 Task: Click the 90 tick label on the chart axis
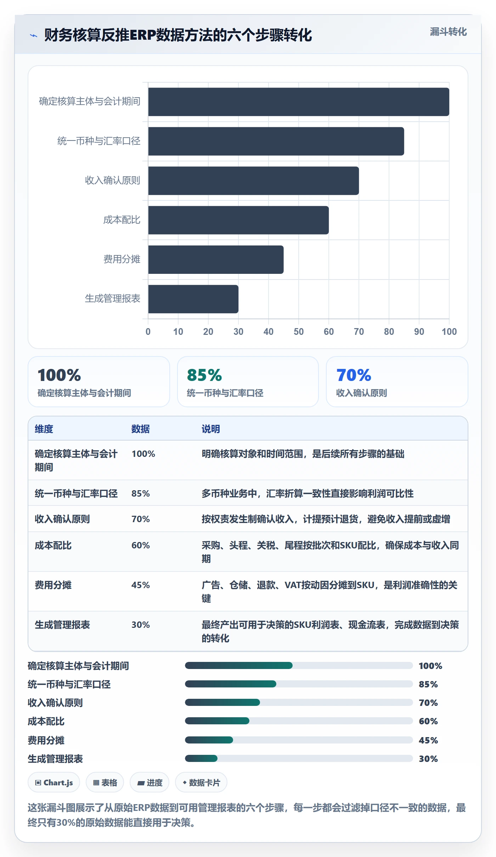(x=419, y=332)
